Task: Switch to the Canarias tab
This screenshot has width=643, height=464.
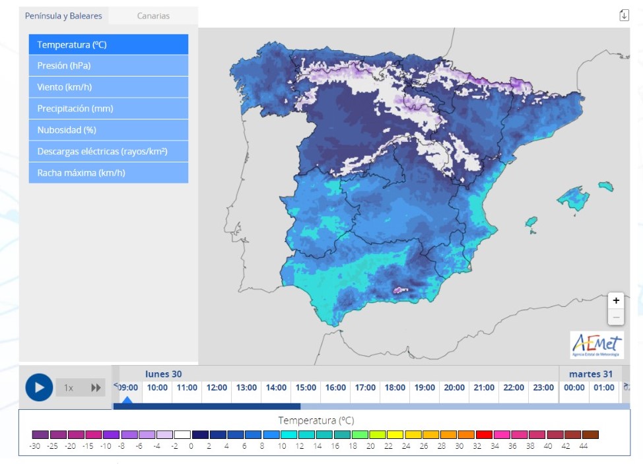Action: (153, 16)
